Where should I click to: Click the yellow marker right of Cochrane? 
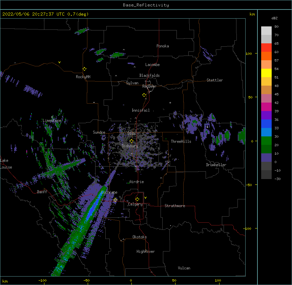tap(115, 200)
